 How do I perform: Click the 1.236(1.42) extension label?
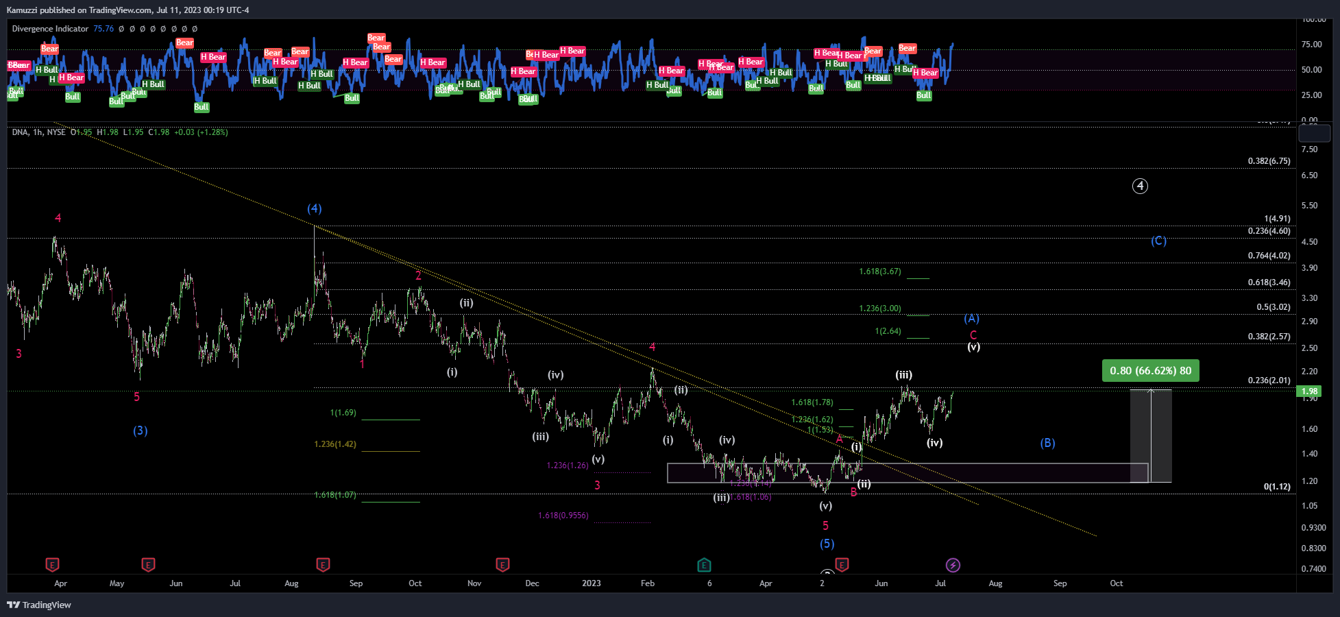tap(335, 444)
